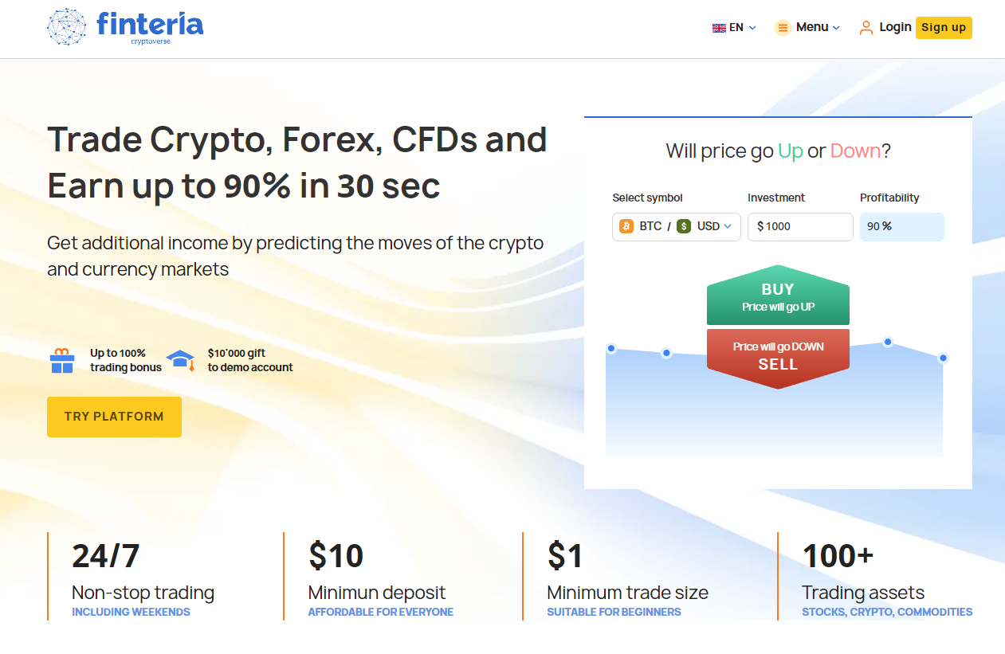Screen dimensions: 1005x654
Task: Click the orange Bitcoin symbol icon
Action: (626, 226)
